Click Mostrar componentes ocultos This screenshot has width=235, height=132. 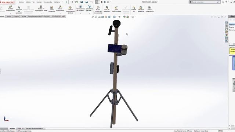[70, 10]
